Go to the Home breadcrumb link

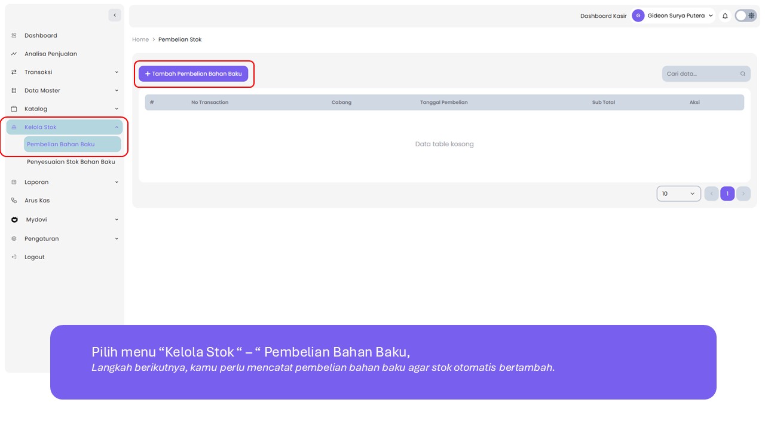click(140, 39)
